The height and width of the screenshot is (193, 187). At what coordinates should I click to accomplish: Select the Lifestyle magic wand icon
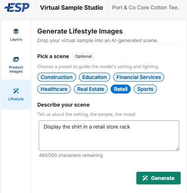point(16,91)
